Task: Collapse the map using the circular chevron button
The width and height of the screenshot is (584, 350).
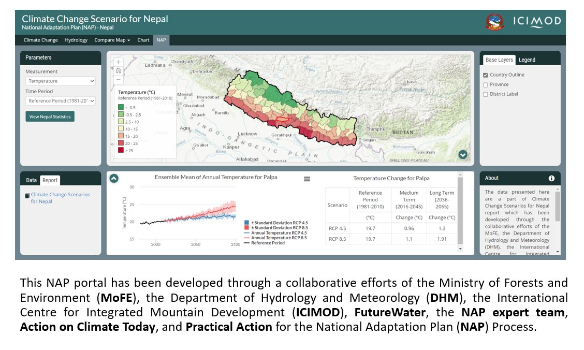Action: coord(462,154)
